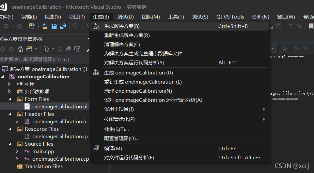Open the 仅用于项目(J) submenu
314x173 pixels.
(264, 109)
